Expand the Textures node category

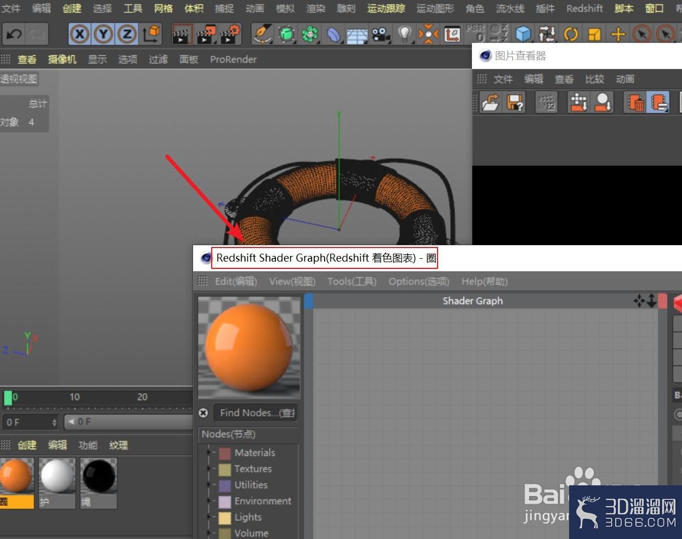[x=210, y=469]
